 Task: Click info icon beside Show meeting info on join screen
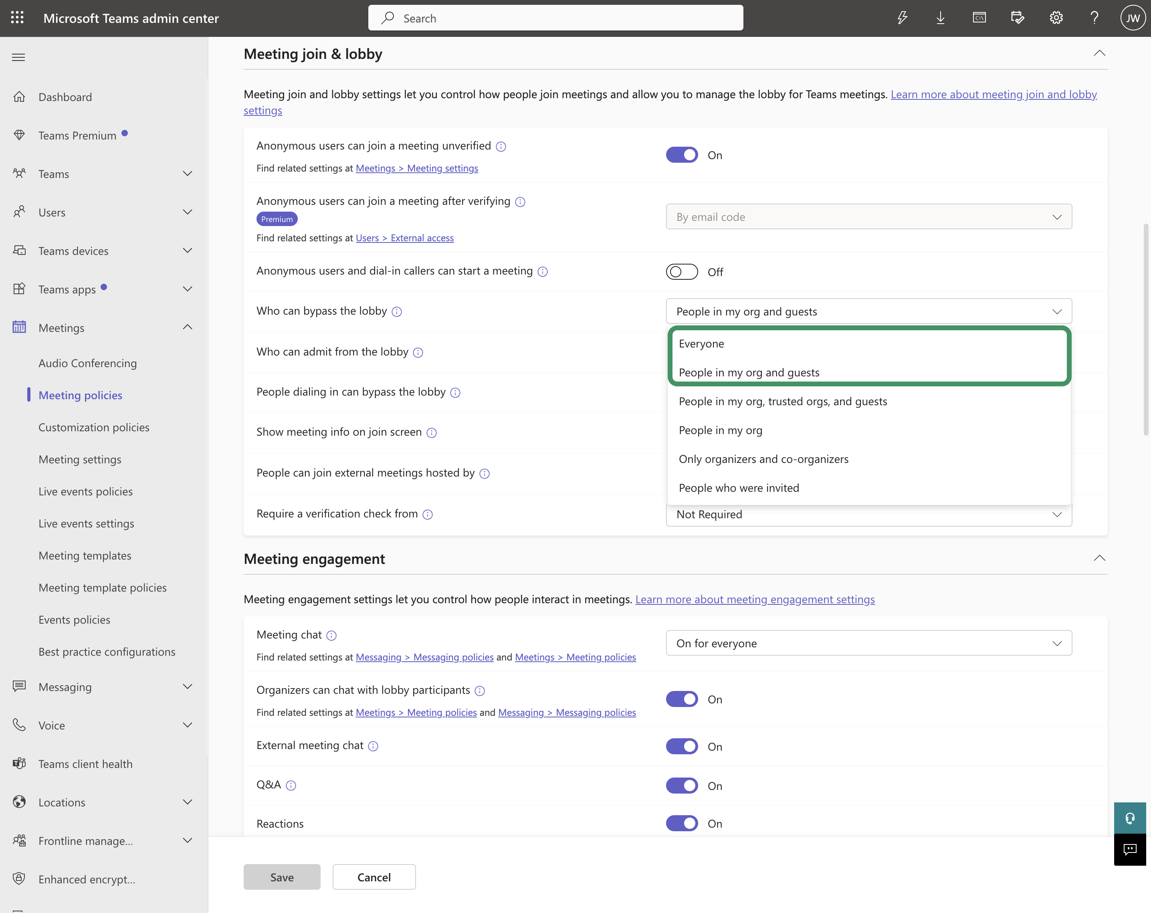(x=432, y=432)
